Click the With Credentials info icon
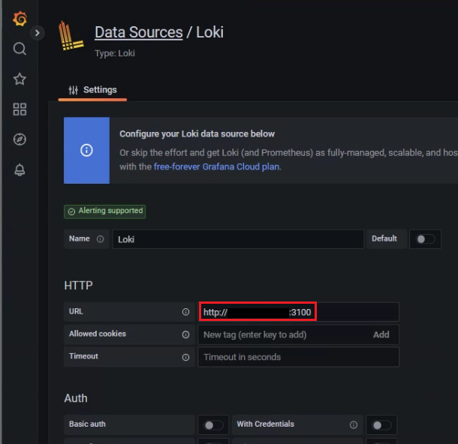Screen dimensions: 458x444 (354, 424)
